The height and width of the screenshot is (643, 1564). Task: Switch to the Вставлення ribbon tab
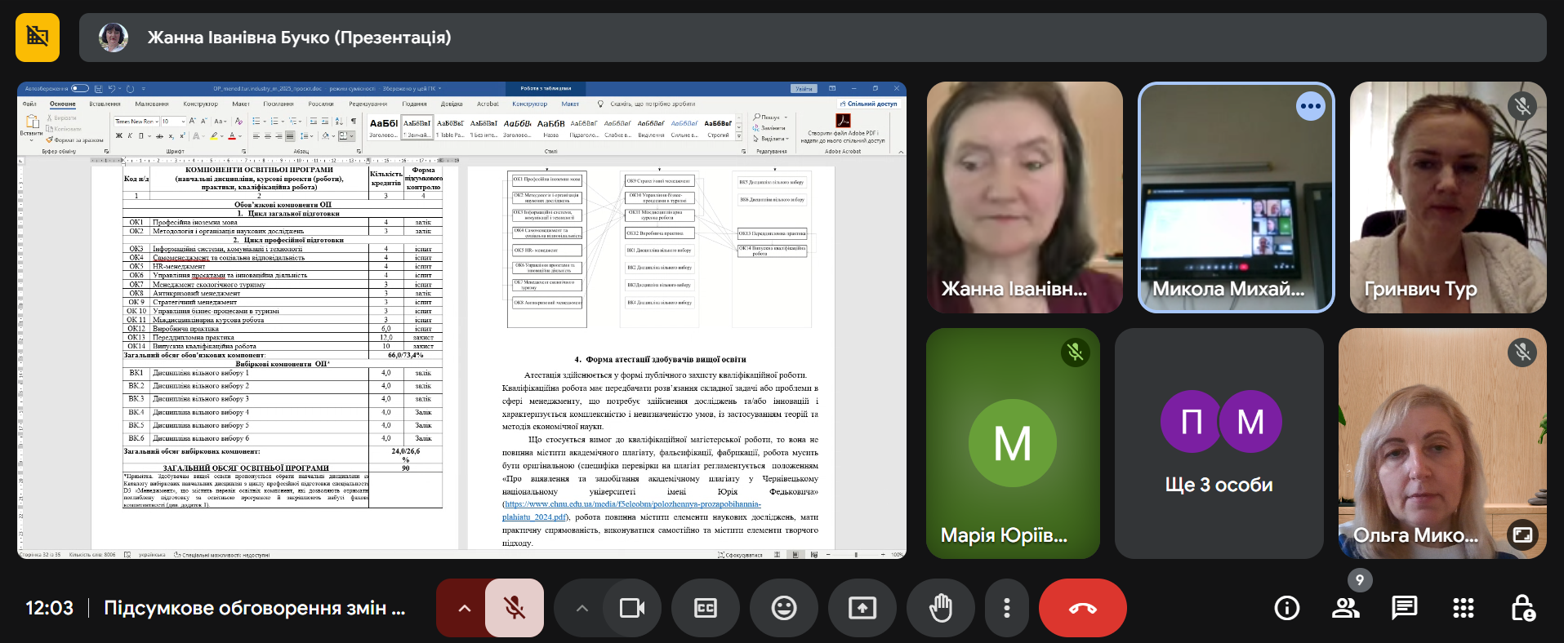pyautogui.click(x=105, y=104)
